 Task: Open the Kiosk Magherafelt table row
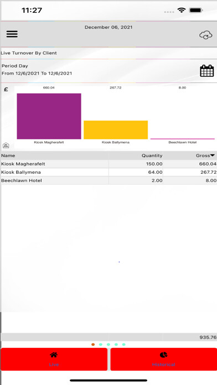(x=108, y=164)
